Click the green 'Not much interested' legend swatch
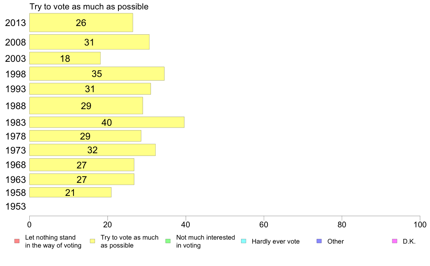 point(168,241)
